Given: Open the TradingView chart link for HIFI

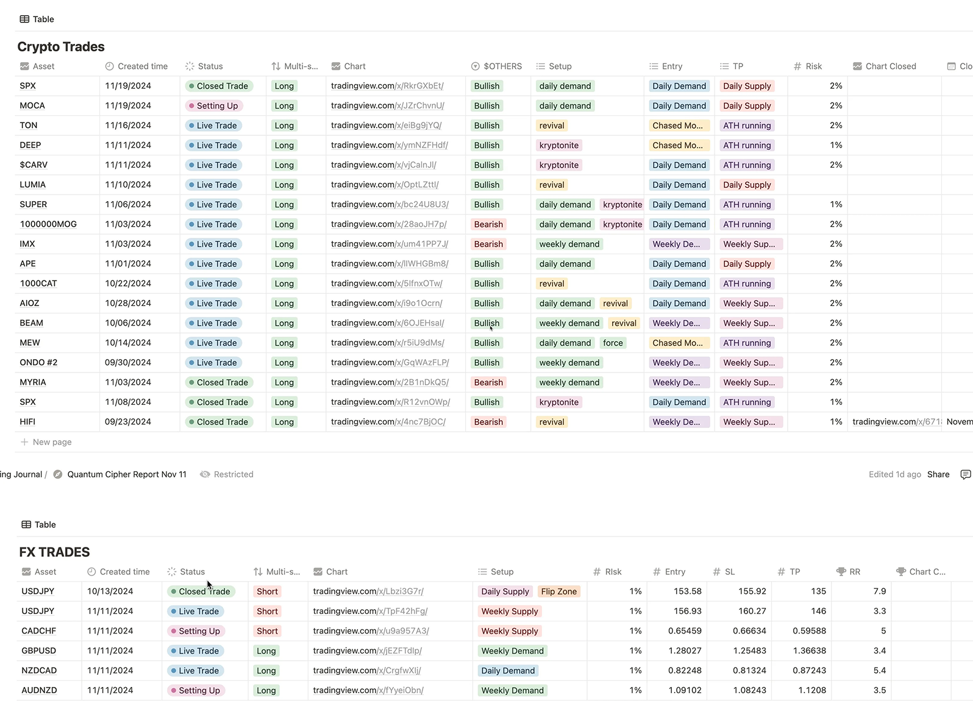Looking at the screenshot, I should 388,421.
